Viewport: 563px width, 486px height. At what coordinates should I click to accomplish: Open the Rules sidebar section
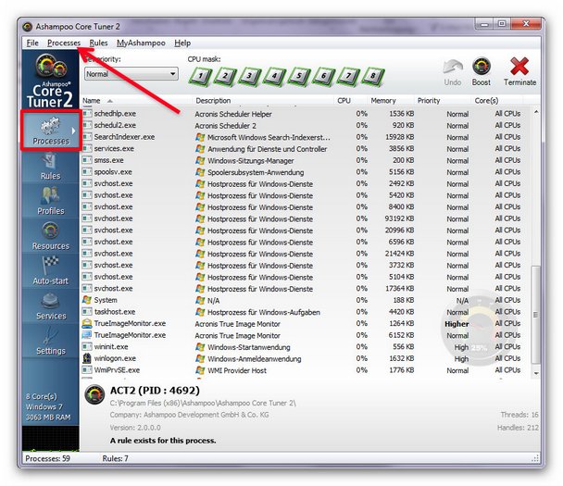point(51,166)
